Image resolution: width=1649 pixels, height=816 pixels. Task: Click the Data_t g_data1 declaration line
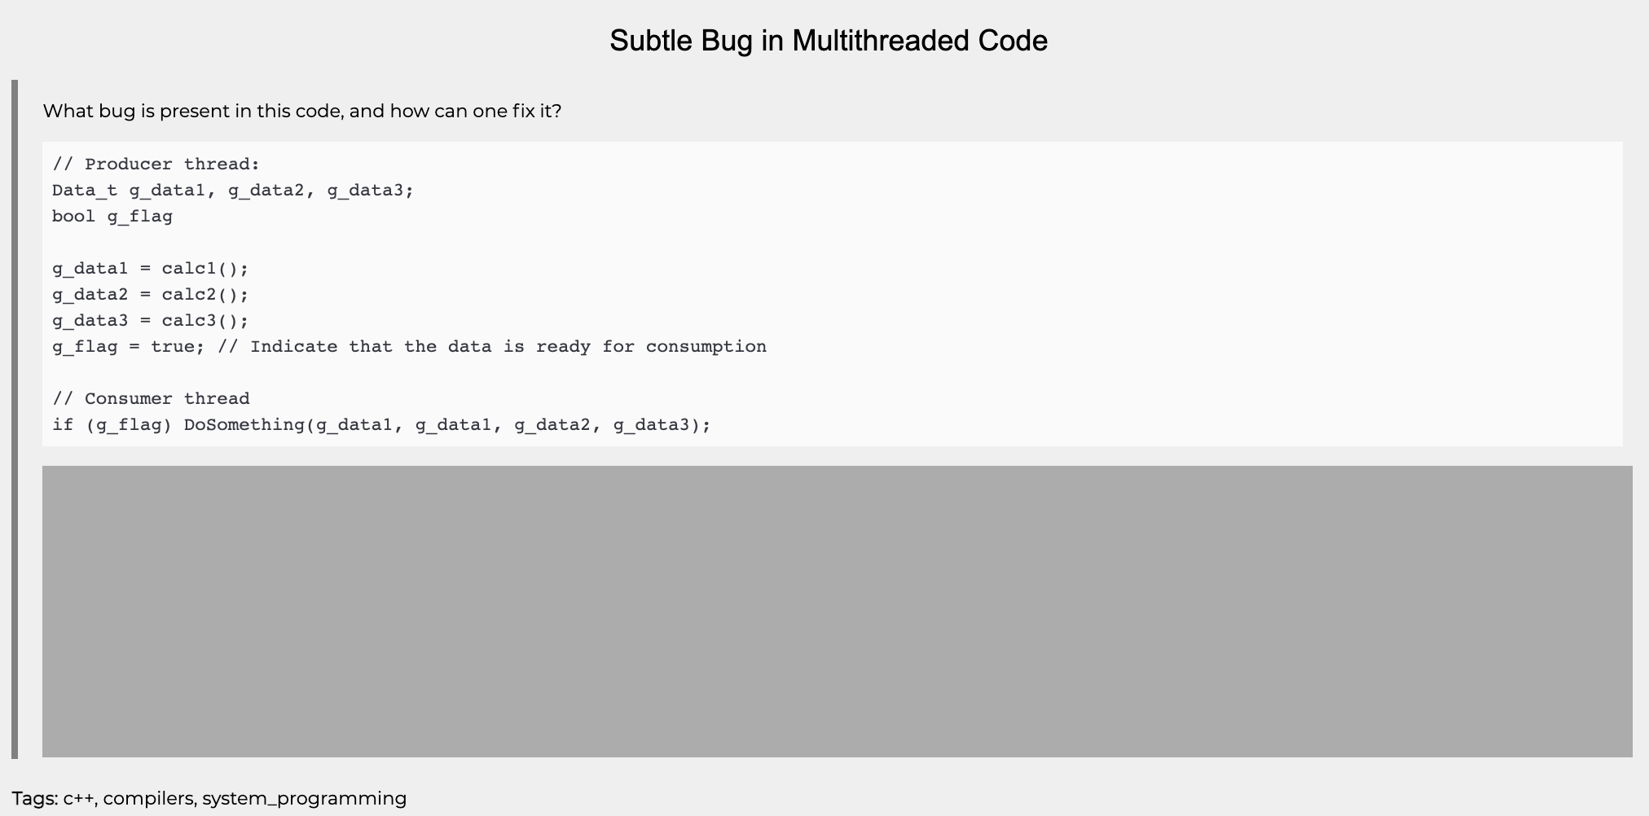tap(233, 191)
